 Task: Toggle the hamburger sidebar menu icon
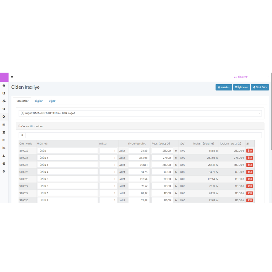(12, 77)
